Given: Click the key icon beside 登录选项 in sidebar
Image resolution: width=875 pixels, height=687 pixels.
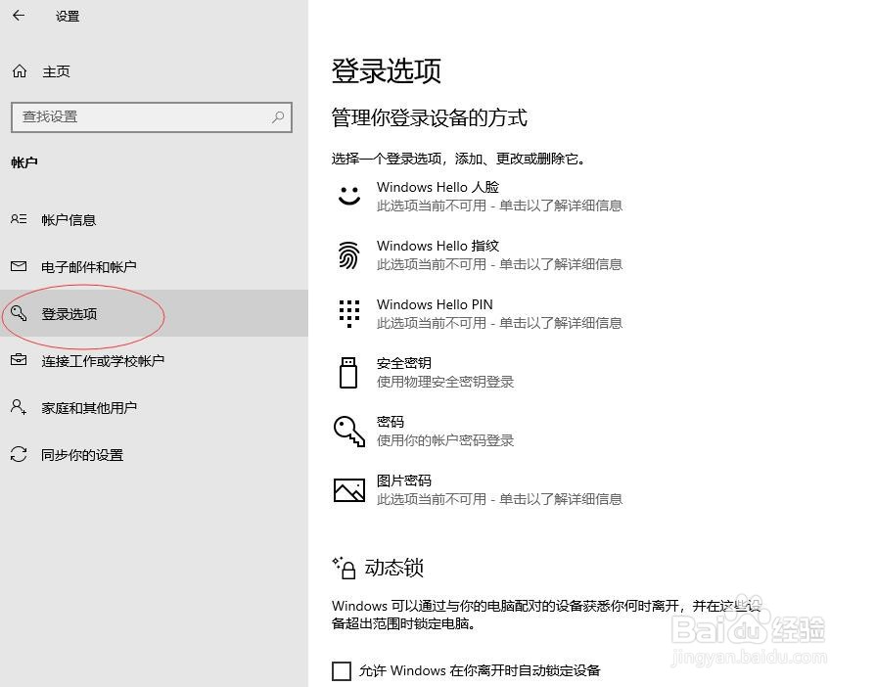Looking at the screenshot, I should coord(19,313).
